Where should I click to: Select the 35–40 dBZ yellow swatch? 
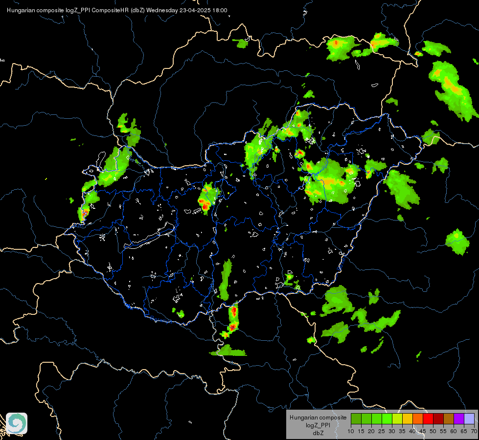[x=408, y=418]
